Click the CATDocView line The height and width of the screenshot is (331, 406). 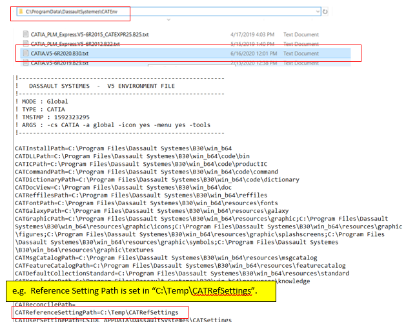[123, 187]
